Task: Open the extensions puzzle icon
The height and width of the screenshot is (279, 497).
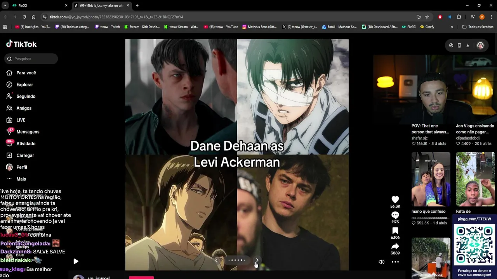Action: [459, 17]
